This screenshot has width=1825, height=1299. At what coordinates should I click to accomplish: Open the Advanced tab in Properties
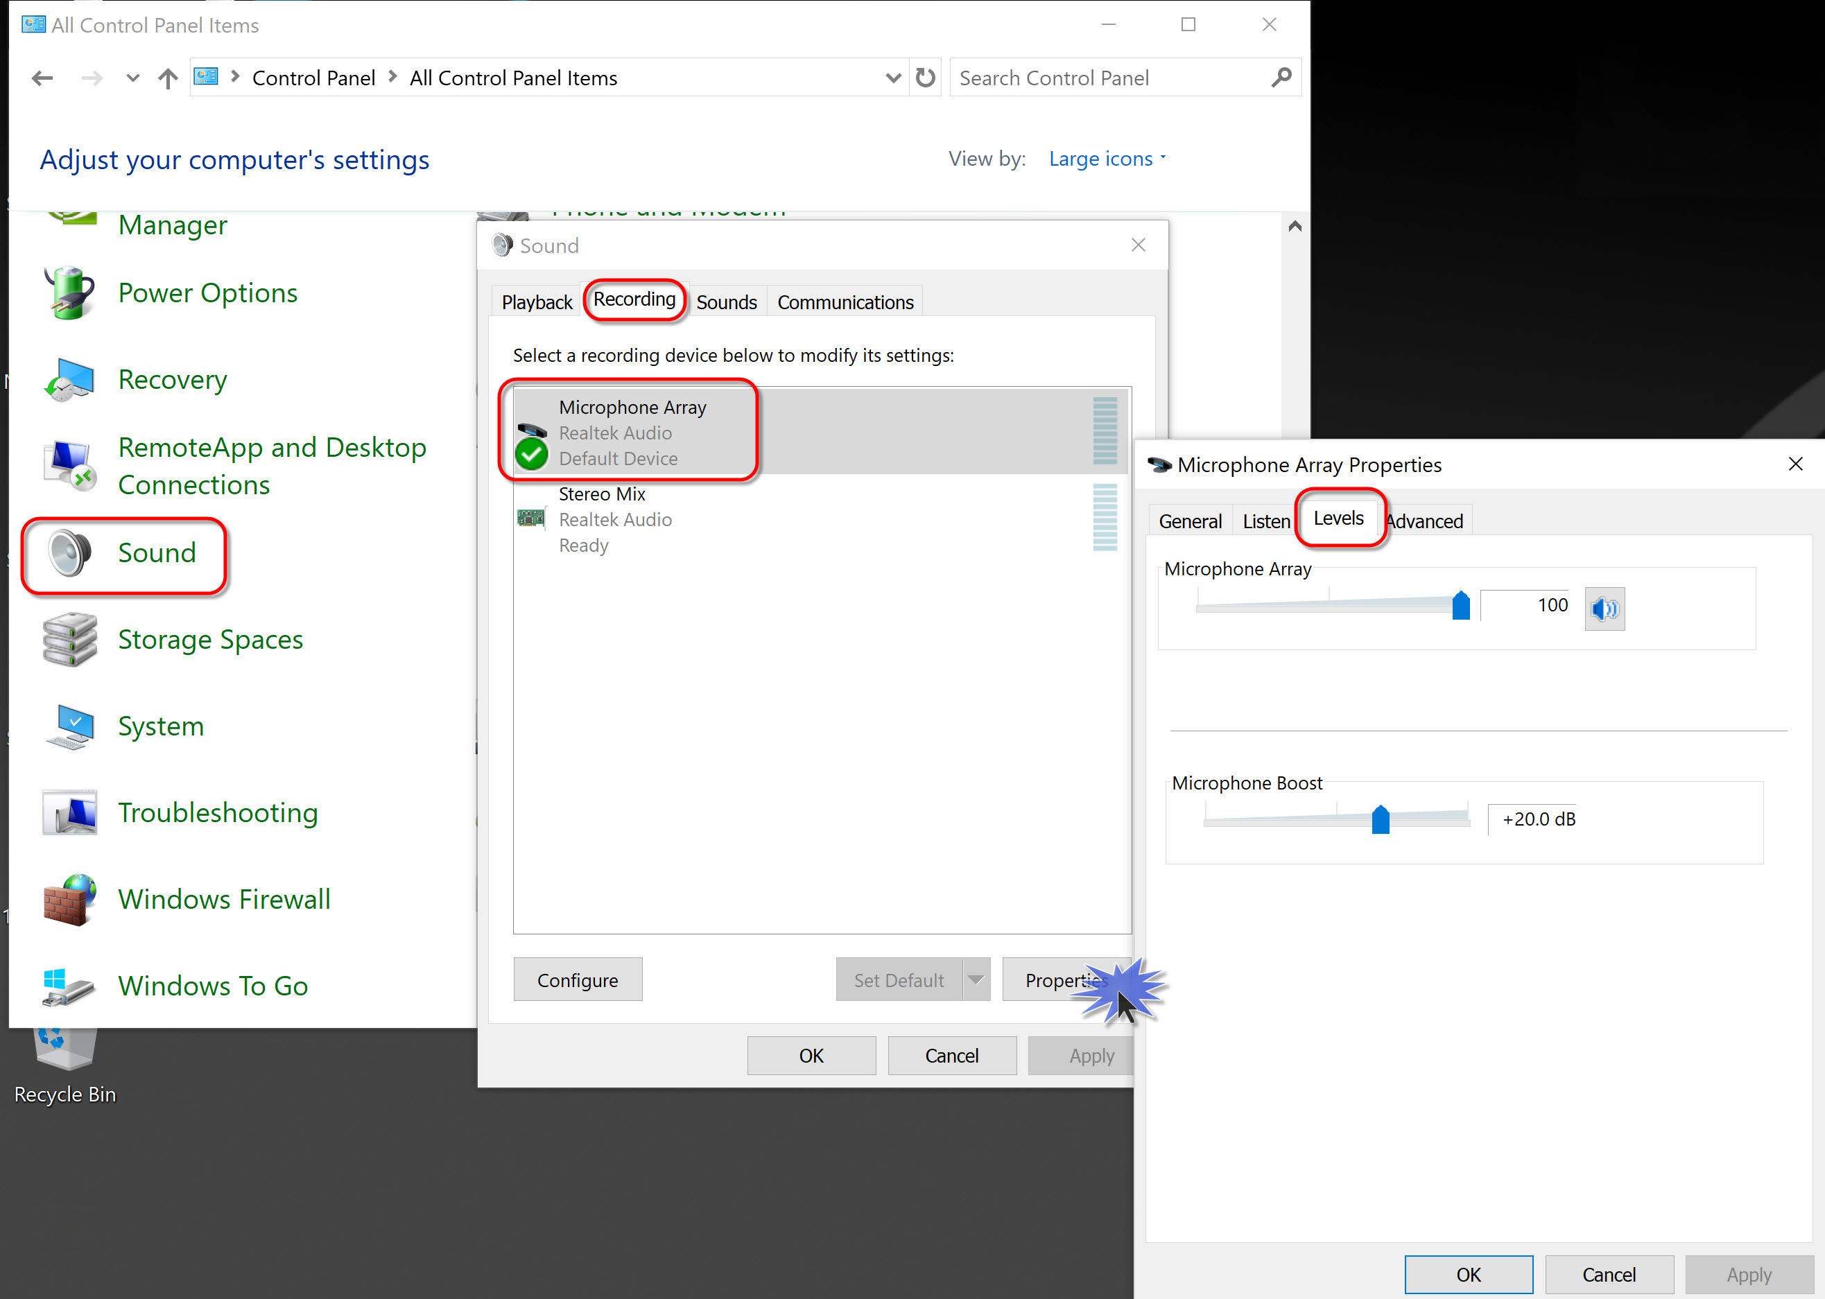(1426, 521)
